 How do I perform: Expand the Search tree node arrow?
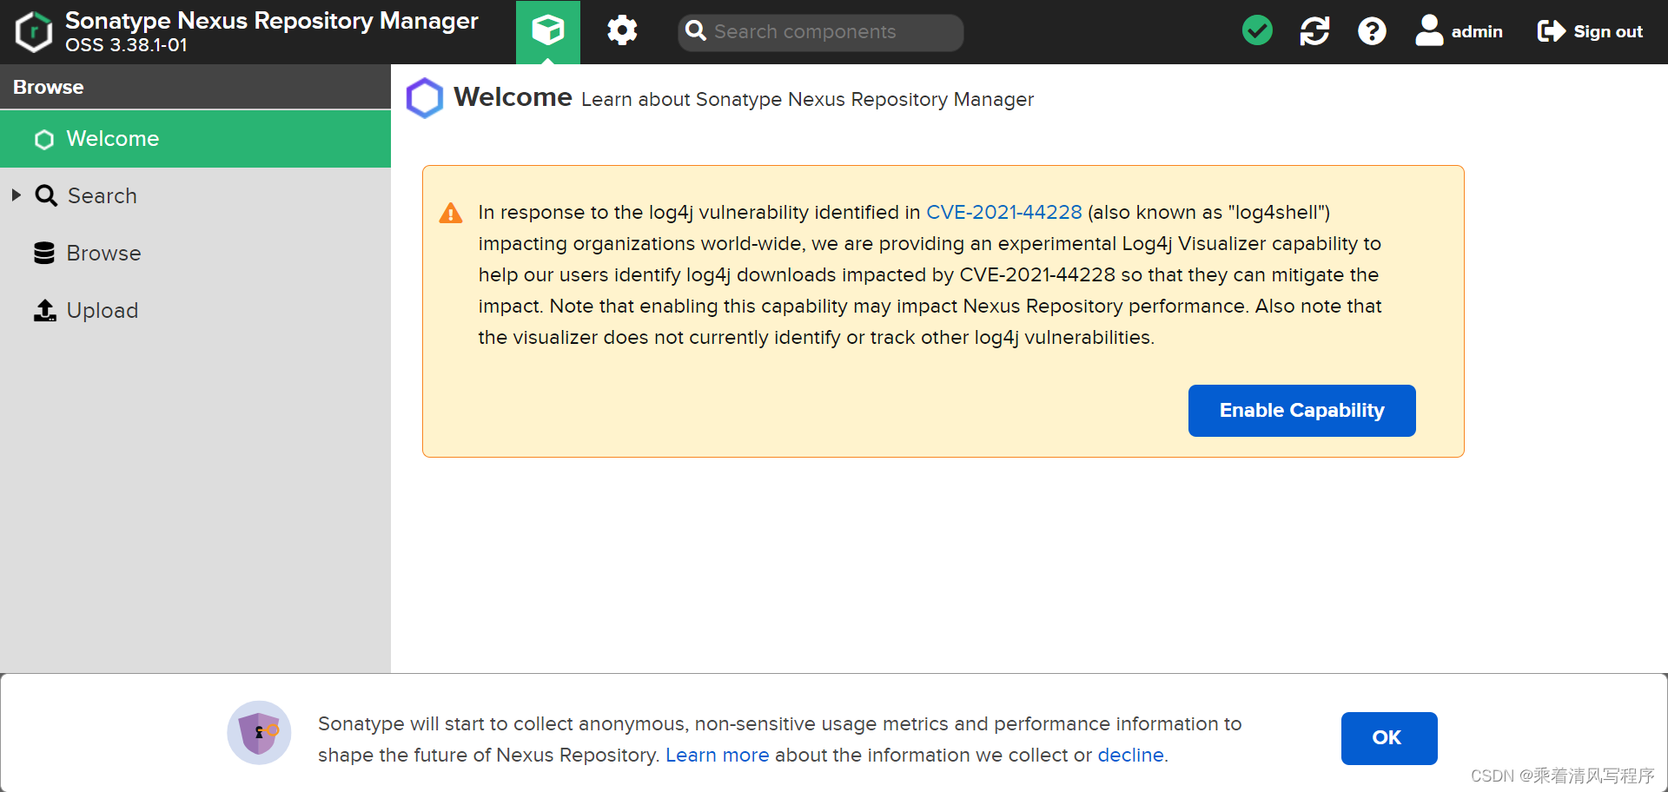pos(16,195)
